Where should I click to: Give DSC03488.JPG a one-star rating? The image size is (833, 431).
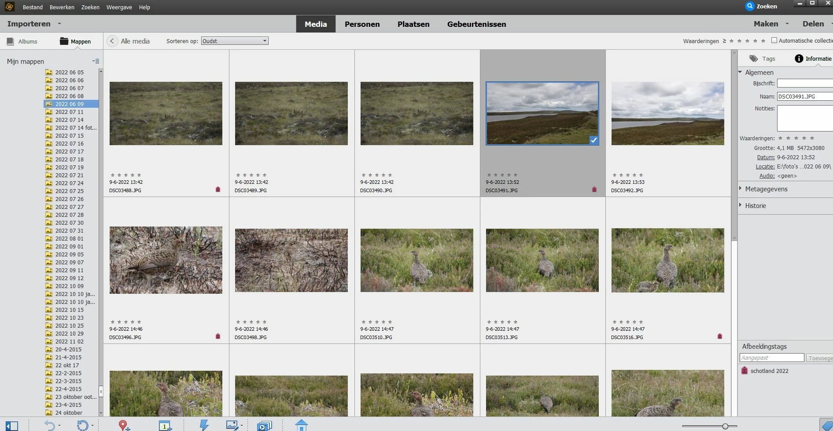tap(113, 175)
